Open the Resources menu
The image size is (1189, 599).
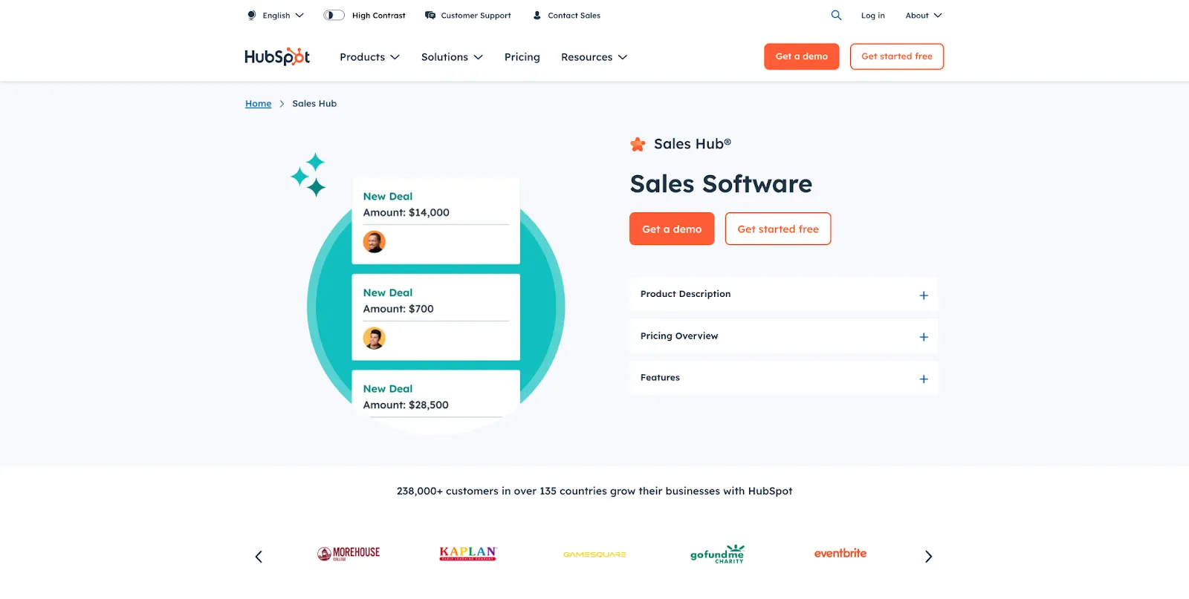(593, 56)
